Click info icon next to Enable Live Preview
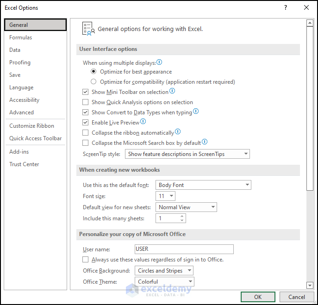Viewport: 318px width, 305px height. tap(143, 122)
